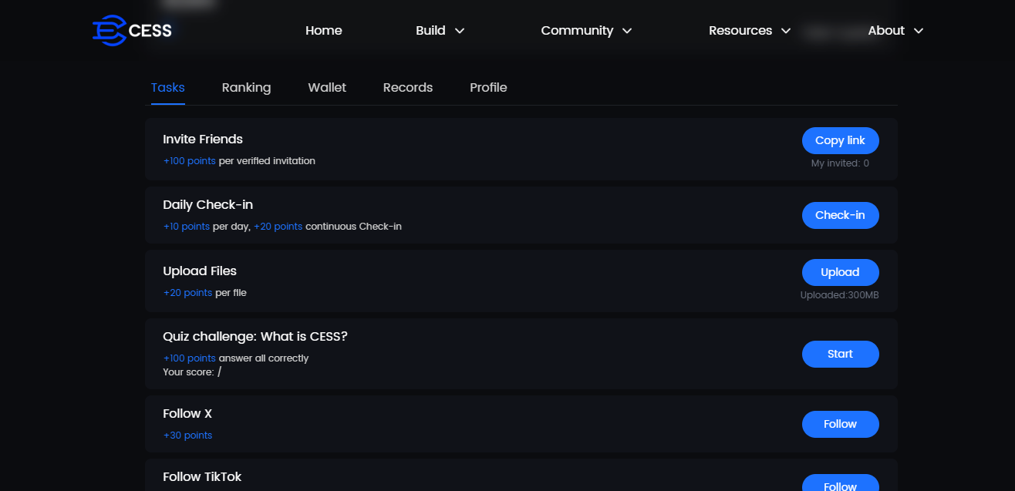Expand the About chevron arrow
This screenshot has height=491, width=1015.
click(x=919, y=31)
